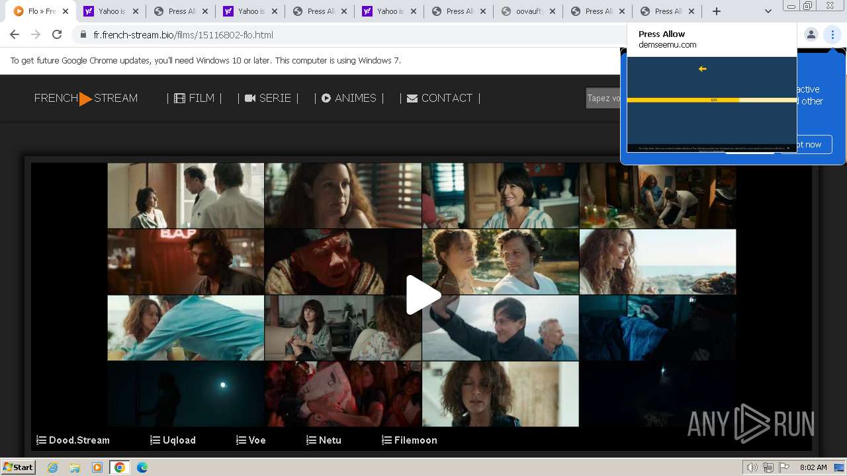
Task: Close the oovaufty tab
Action: (x=553, y=11)
